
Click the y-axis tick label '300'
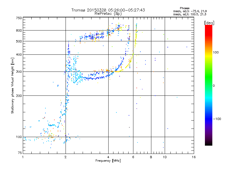point(19,72)
